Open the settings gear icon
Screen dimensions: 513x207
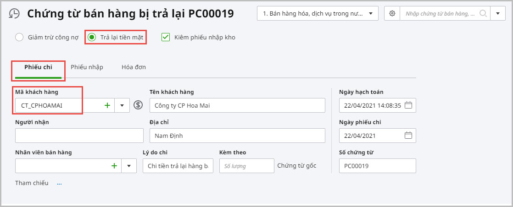pyautogui.click(x=392, y=13)
